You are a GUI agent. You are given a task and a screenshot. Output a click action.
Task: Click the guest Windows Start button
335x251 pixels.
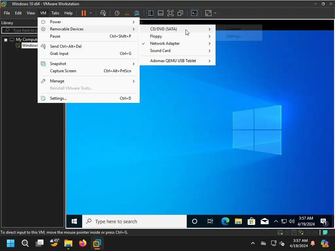coord(74,221)
